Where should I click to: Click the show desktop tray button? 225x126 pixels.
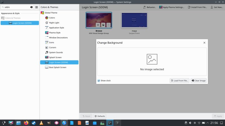coord(221,123)
